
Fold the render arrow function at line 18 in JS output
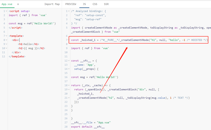point(69,85)
